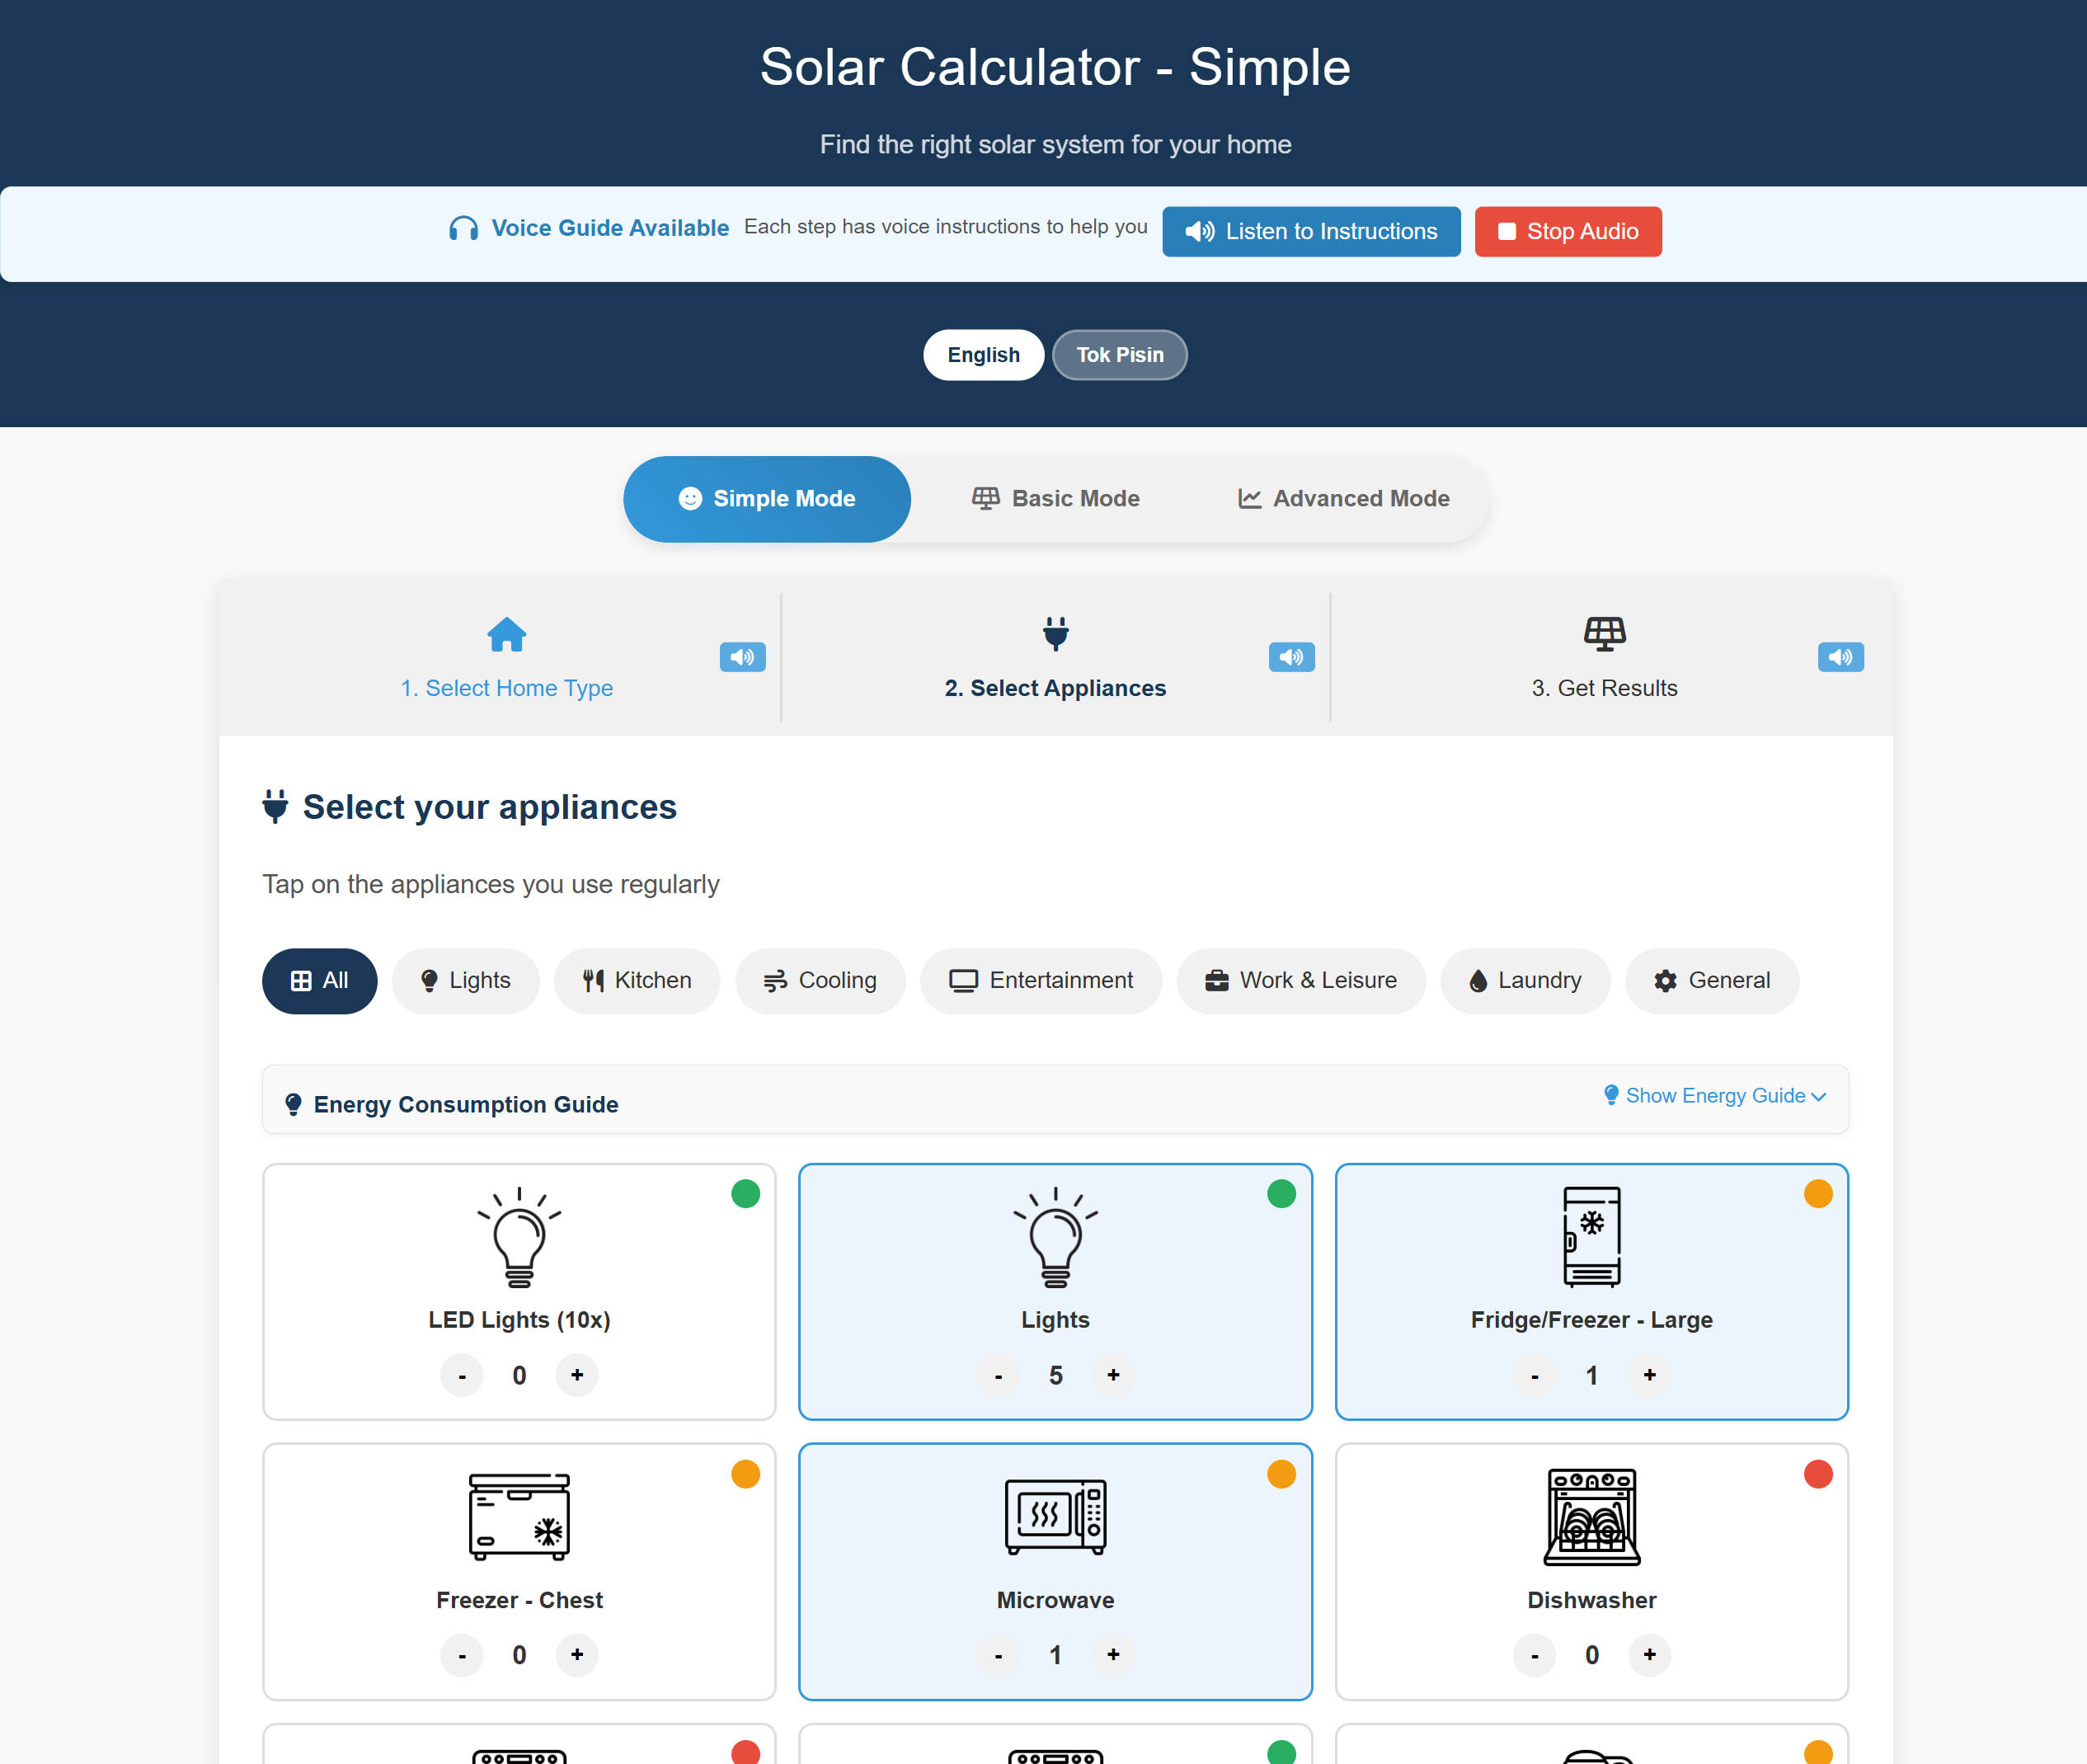Switch to Advanced Mode
Viewport: 2087px width, 1764px height.
1343,498
